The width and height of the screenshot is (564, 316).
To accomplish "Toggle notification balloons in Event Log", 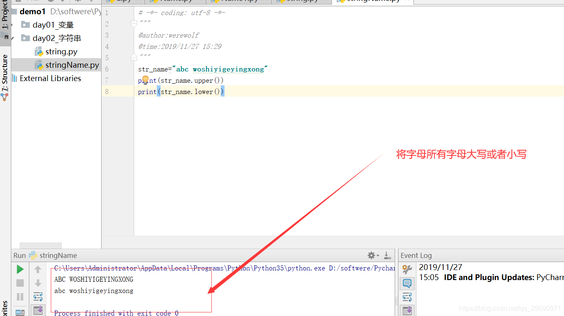I will tap(407, 283).
